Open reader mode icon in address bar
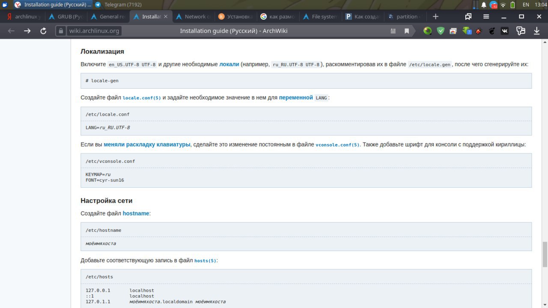Screen dimensions: 548x308 (x=393, y=31)
